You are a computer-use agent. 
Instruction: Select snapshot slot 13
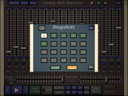pyautogui.click(x=63, y=52)
